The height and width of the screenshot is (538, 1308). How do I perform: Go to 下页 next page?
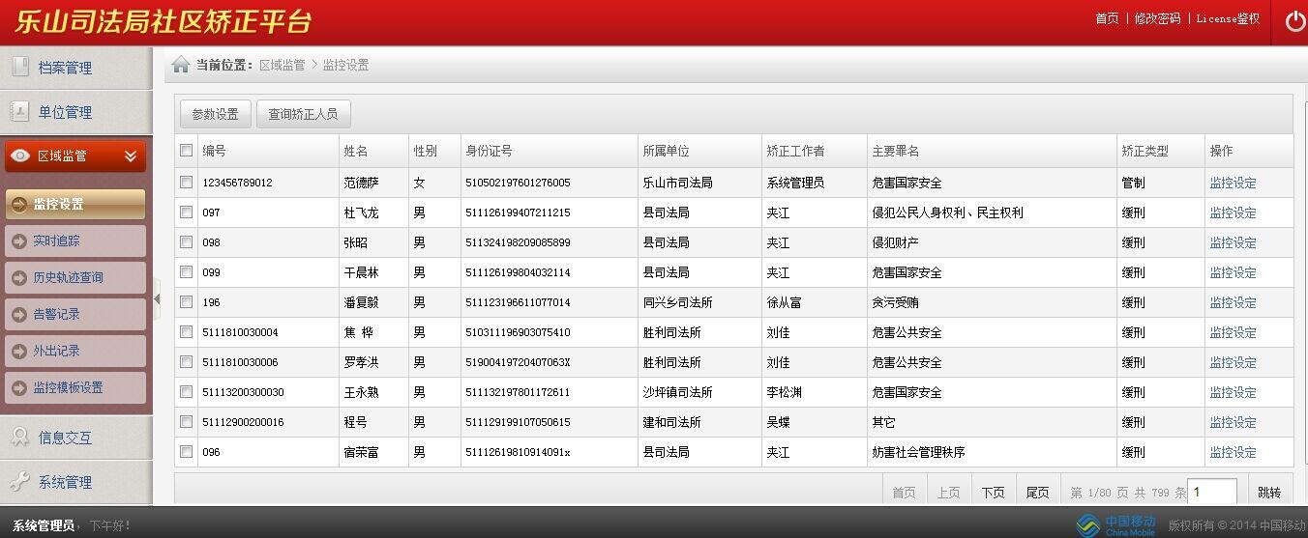(993, 492)
